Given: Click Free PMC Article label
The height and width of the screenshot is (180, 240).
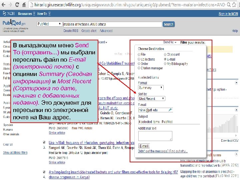Looking at the screenshot, I should click(x=82, y=128).
